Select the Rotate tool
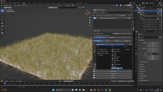The image size is (163, 92). [2, 20]
